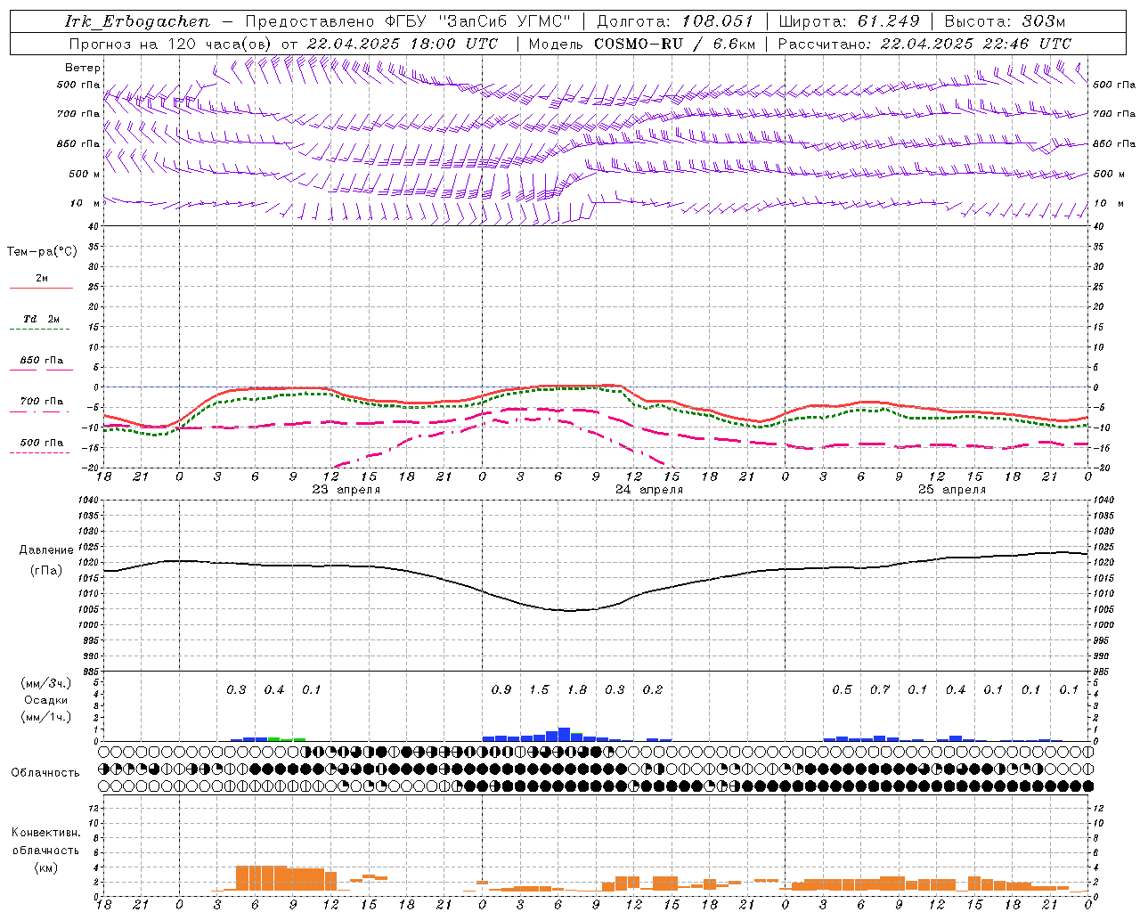Click the 850 гПа temperature legend entry

click(42, 361)
